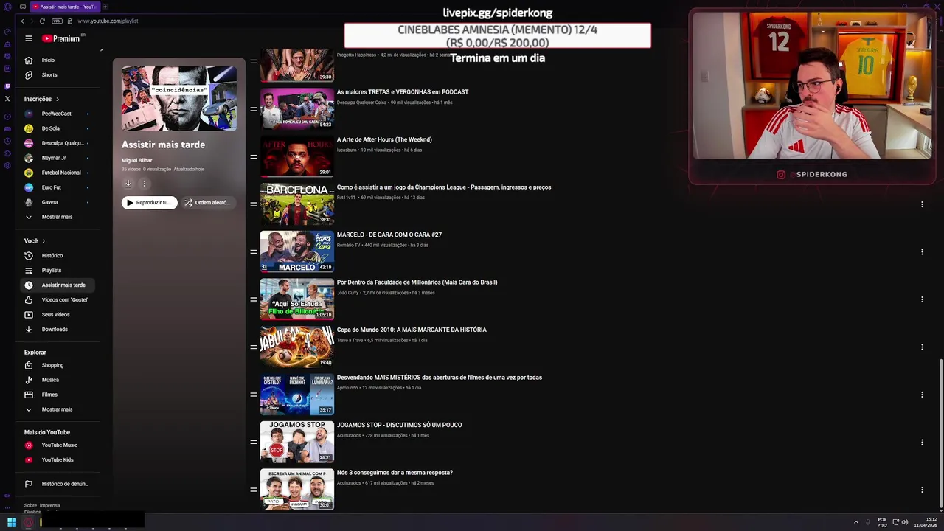
Task: Open Opera GX sidebar settings gear
Action: [x=7, y=165]
